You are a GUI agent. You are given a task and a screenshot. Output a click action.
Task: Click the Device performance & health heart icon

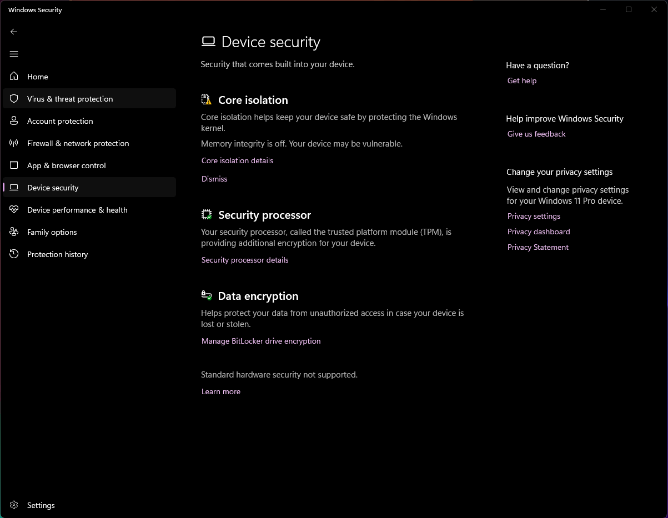pyautogui.click(x=14, y=210)
